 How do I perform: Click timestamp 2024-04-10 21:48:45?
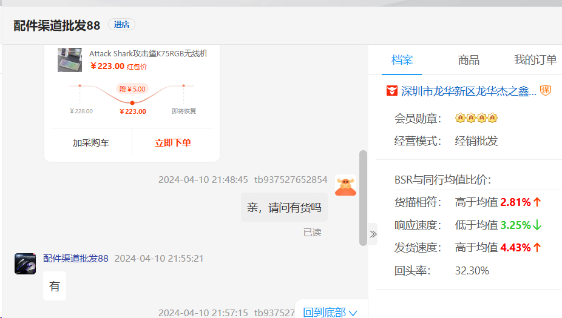pyautogui.click(x=203, y=179)
